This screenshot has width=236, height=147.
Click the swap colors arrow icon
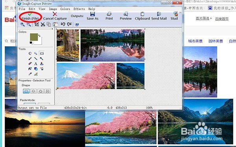click(x=39, y=36)
